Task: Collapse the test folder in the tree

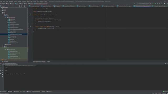Action: tap(3, 46)
